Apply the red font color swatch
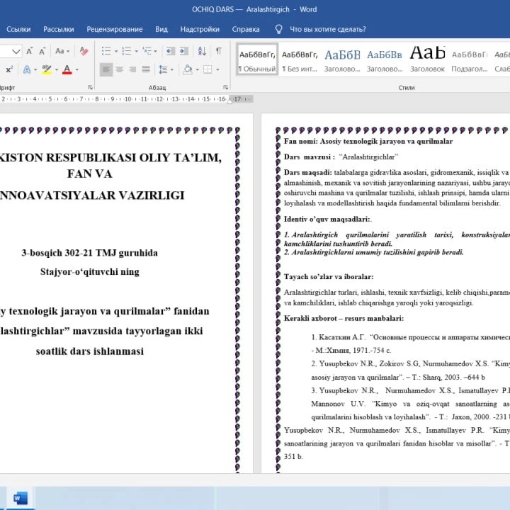The width and height of the screenshot is (510, 510). [x=67, y=69]
